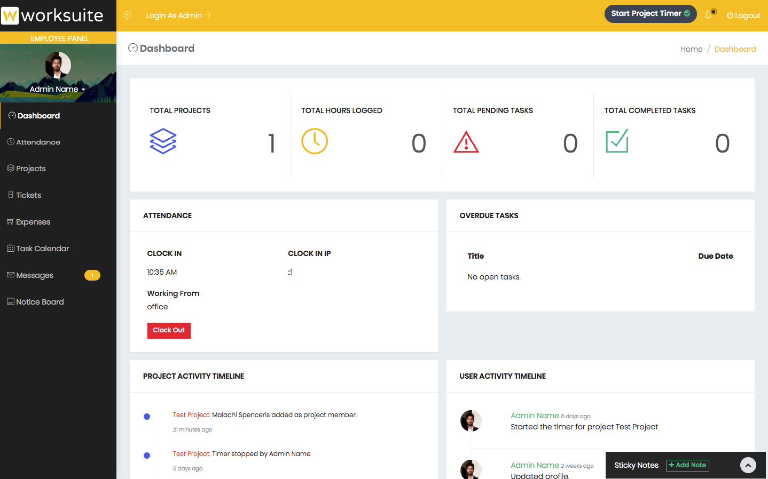
Task: Start the project timer
Action: point(650,14)
